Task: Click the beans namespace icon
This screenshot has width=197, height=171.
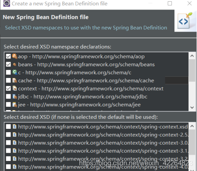Action: click(15, 64)
